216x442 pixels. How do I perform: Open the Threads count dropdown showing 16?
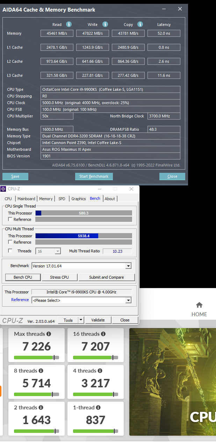48,251
